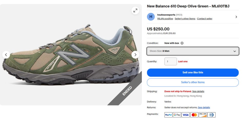Click the Discover payment icon

point(203,115)
